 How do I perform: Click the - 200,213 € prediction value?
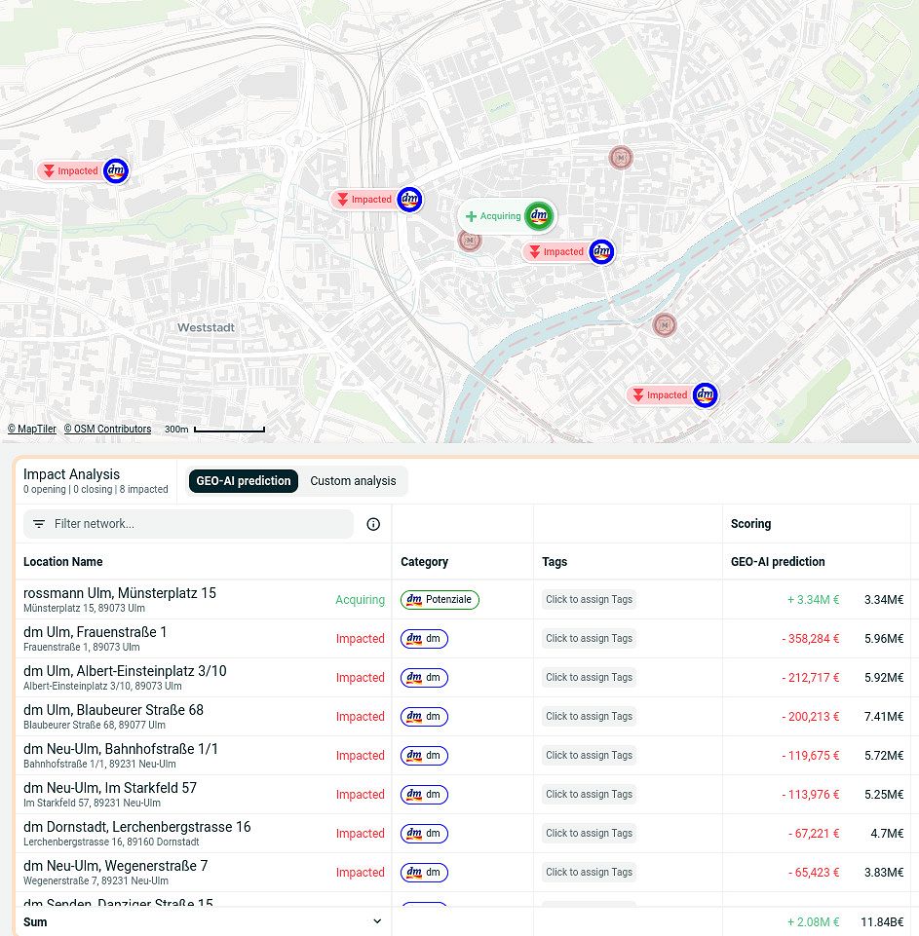(x=810, y=716)
